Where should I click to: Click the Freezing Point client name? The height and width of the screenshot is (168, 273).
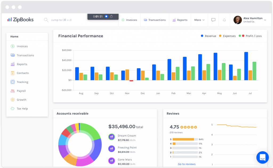click(x=127, y=148)
